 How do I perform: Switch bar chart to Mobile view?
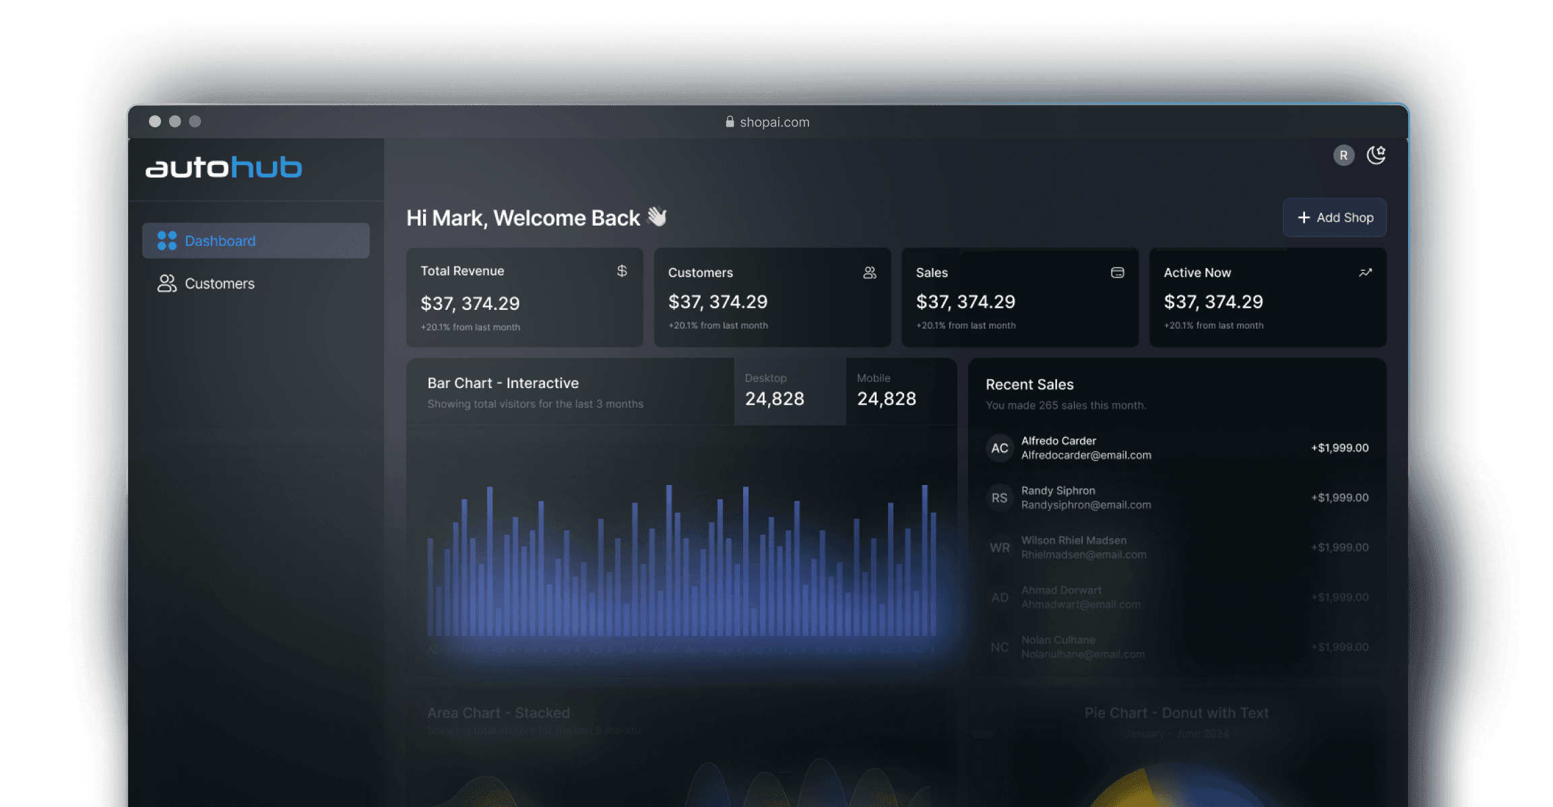(901, 391)
